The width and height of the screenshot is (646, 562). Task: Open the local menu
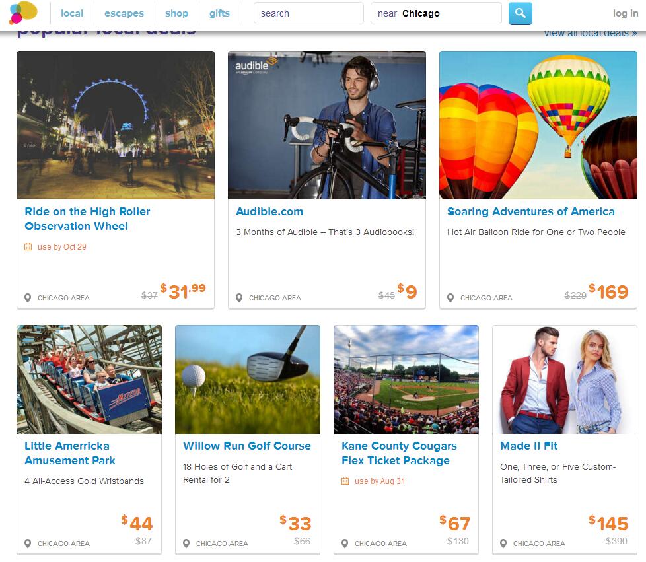tap(72, 13)
